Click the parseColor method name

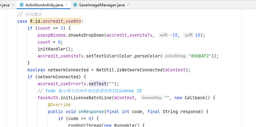click(147, 56)
